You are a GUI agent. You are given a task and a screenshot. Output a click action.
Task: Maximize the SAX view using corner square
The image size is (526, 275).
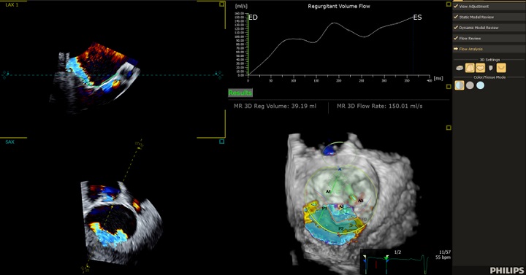[222, 142]
